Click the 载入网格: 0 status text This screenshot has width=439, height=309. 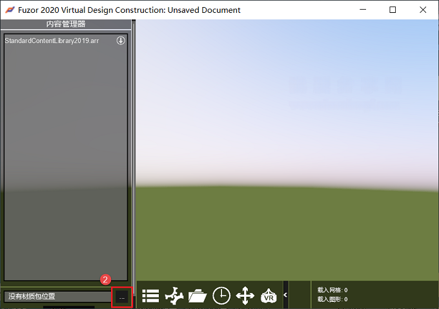tap(332, 290)
